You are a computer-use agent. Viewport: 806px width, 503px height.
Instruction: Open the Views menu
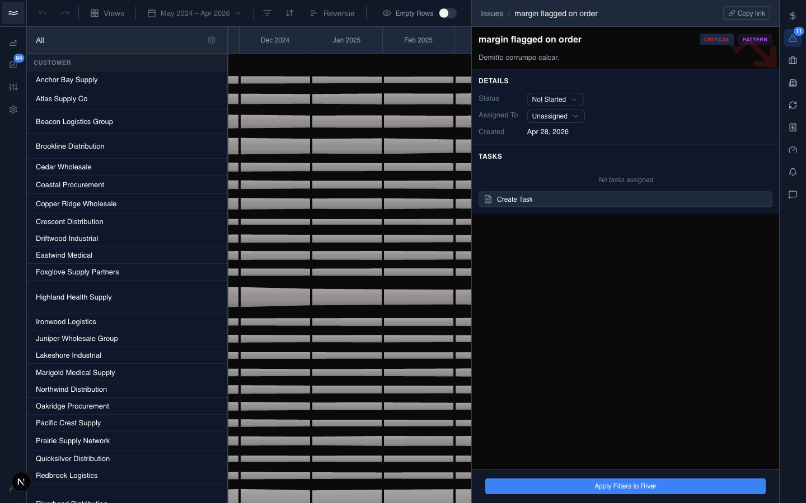point(107,13)
